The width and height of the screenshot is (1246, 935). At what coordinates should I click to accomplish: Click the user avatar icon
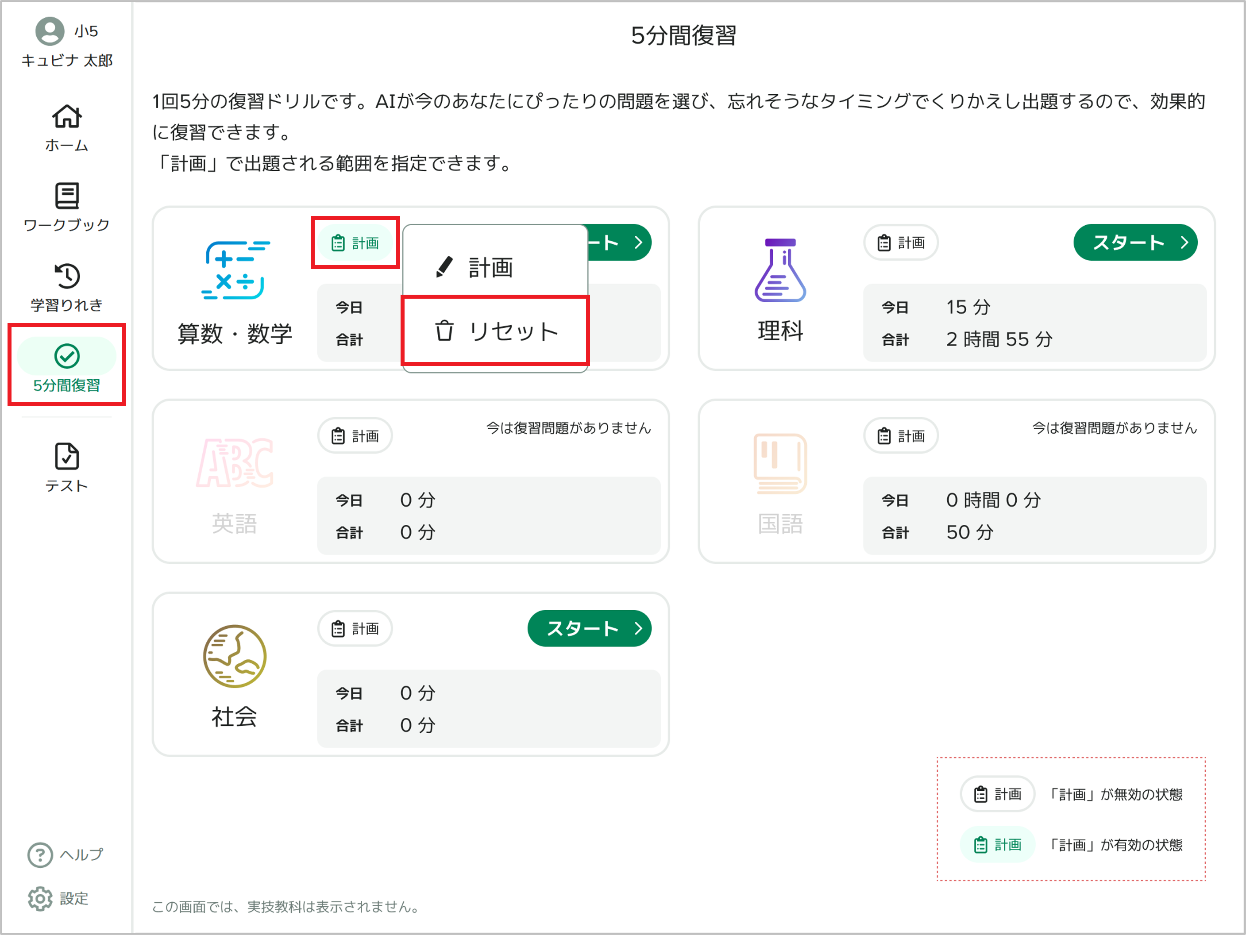50,31
